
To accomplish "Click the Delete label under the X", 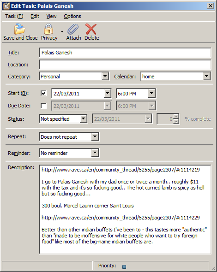I will click(x=92, y=38).
